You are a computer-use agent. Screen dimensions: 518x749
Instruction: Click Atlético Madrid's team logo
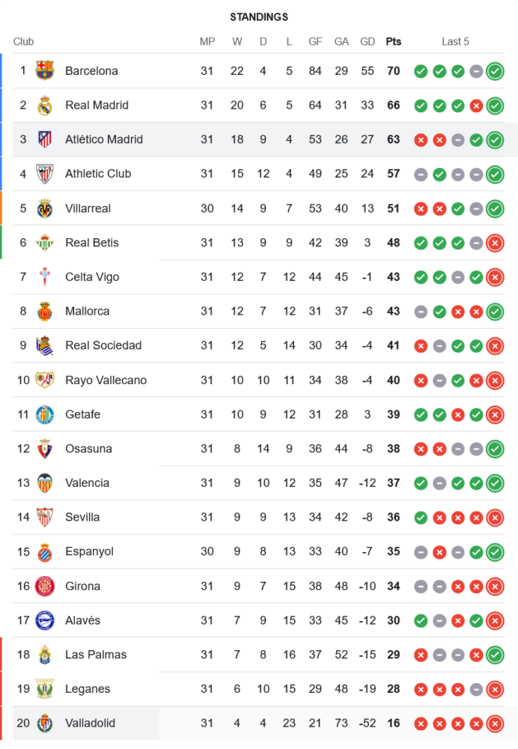(45, 139)
